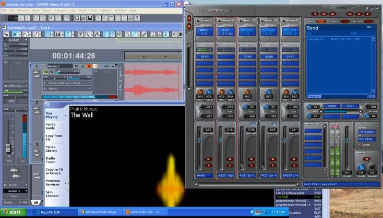Arm Audio 1 track for recording
This screenshot has height=218, width=383.
click(88, 66)
